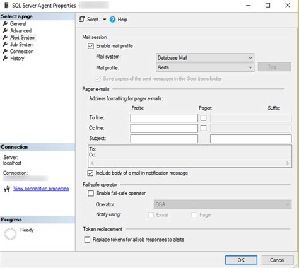The height and width of the screenshot is (268, 299).
Task: Click the To line Suffix field
Action: click(x=250, y=118)
